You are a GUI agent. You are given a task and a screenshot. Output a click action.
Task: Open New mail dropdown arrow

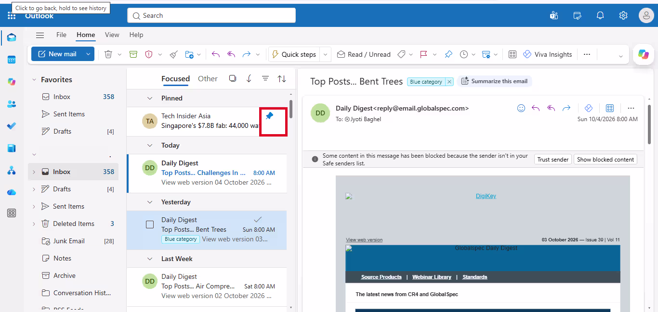click(x=88, y=54)
